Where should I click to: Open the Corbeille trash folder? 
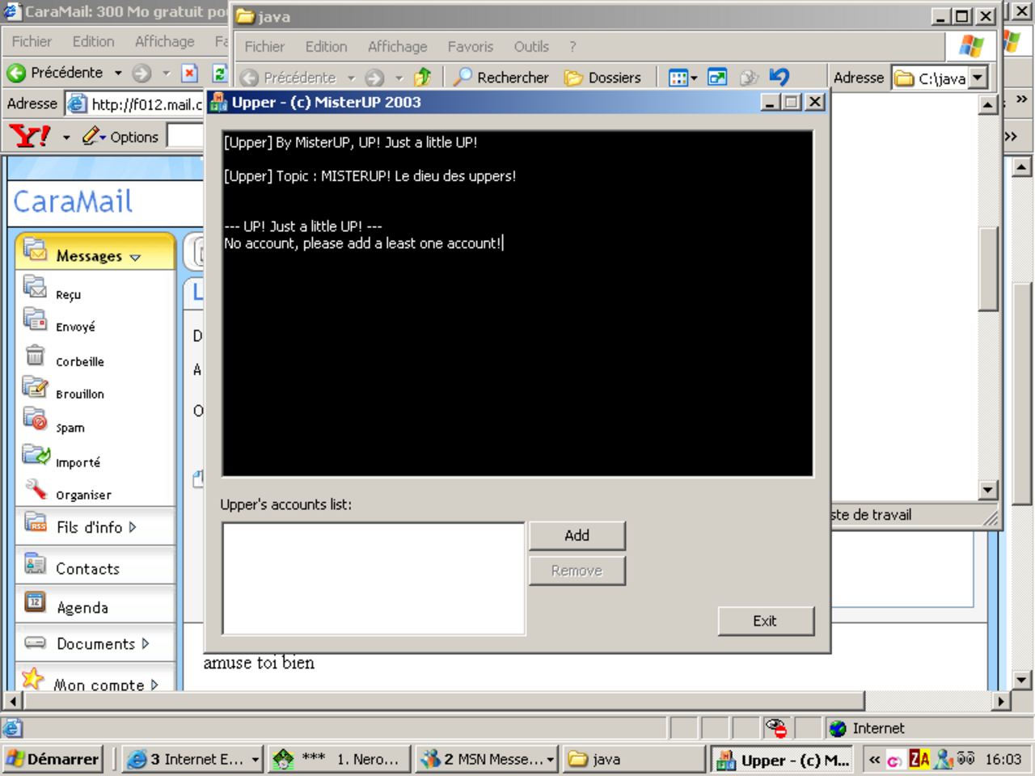click(x=79, y=361)
